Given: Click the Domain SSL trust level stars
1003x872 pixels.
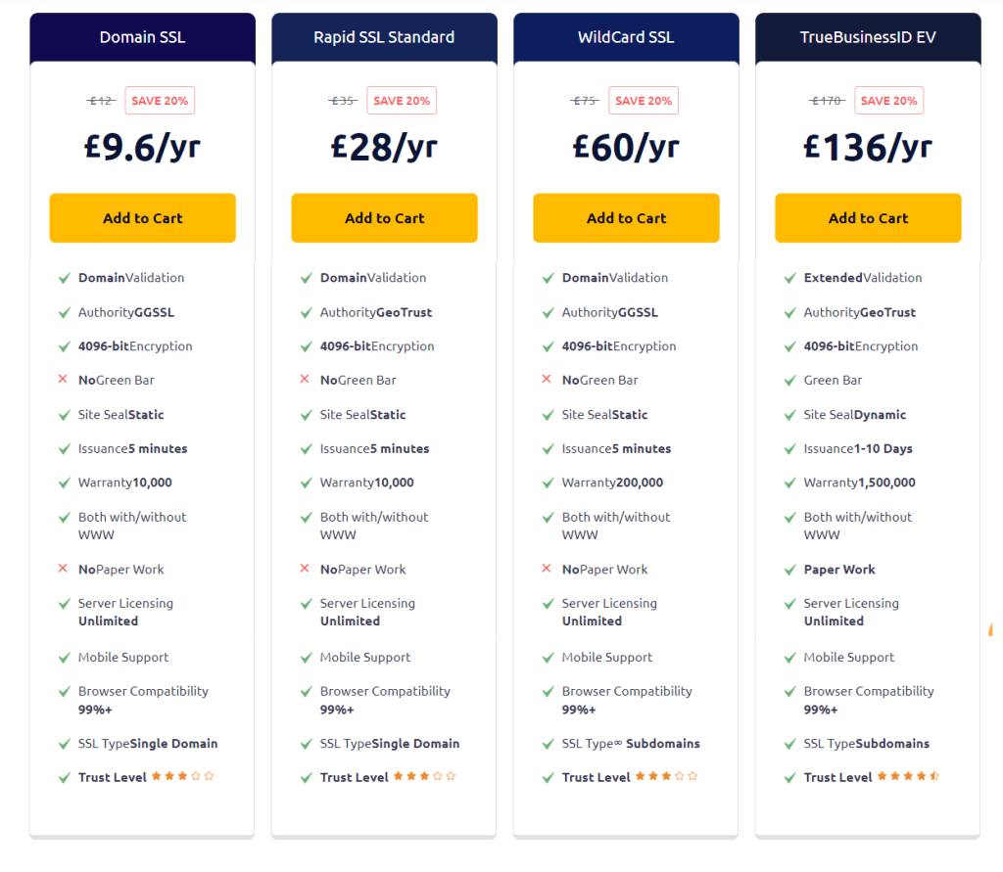Looking at the screenshot, I should click(x=183, y=776).
